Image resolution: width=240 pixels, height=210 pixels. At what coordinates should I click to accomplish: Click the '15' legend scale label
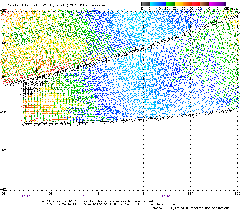(166, 9)
